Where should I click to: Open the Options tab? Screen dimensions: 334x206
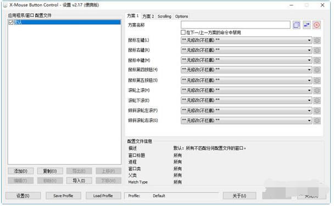point(181,17)
